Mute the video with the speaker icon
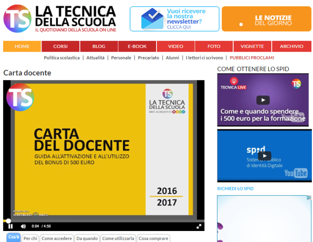313x242 pixels. (x=23, y=226)
